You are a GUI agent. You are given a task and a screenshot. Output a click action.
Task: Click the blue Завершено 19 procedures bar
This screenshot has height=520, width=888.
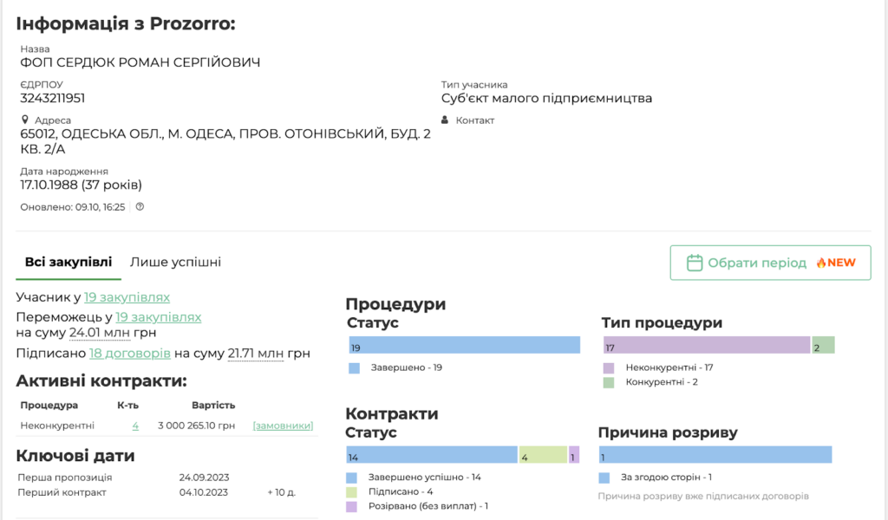point(463,345)
